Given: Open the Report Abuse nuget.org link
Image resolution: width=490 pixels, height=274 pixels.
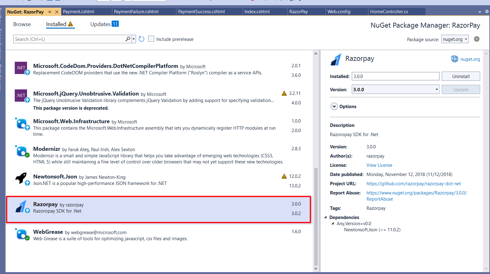Looking at the screenshot, I should [x=417, y=196].
